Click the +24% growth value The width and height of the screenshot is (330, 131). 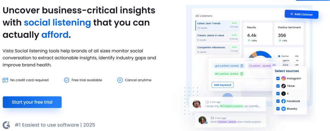(254, 41)
